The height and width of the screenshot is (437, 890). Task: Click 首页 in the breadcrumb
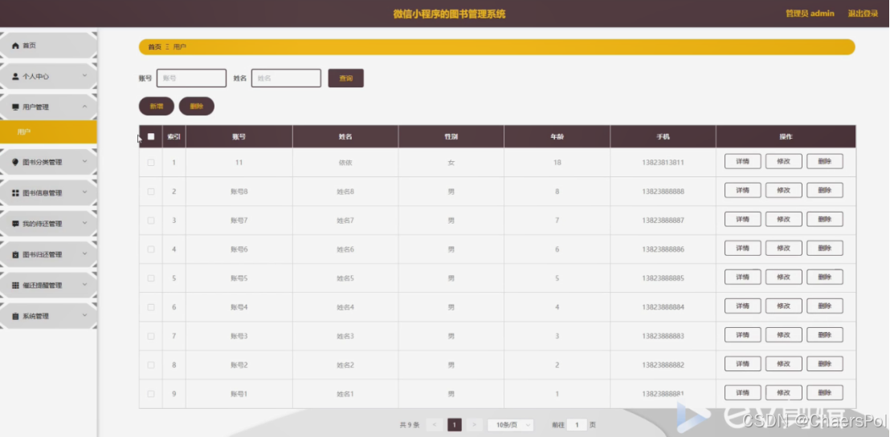154,47
